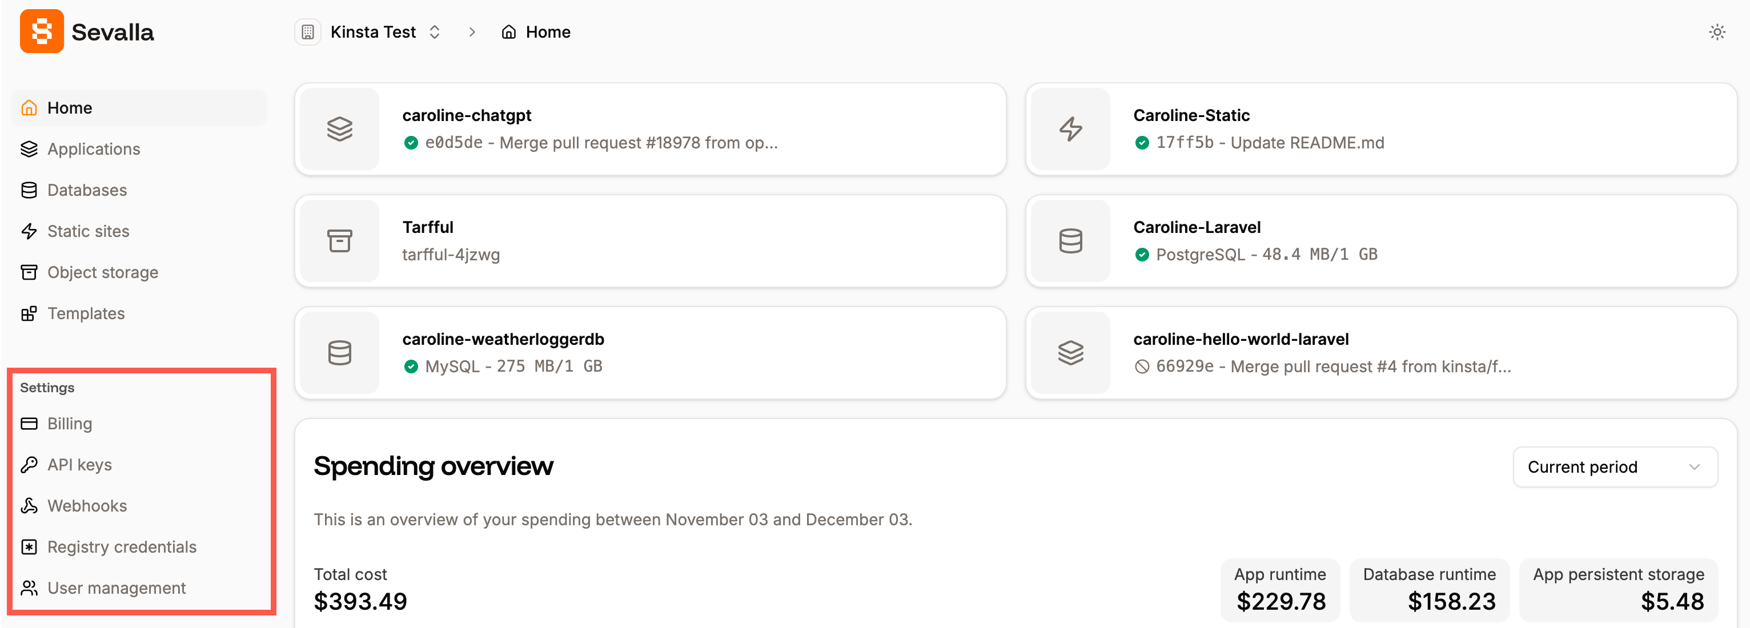Viewport: 1750px width, 628px height.
Task: Open the caroline-chatgpt application card
Action: pos(649,129)
